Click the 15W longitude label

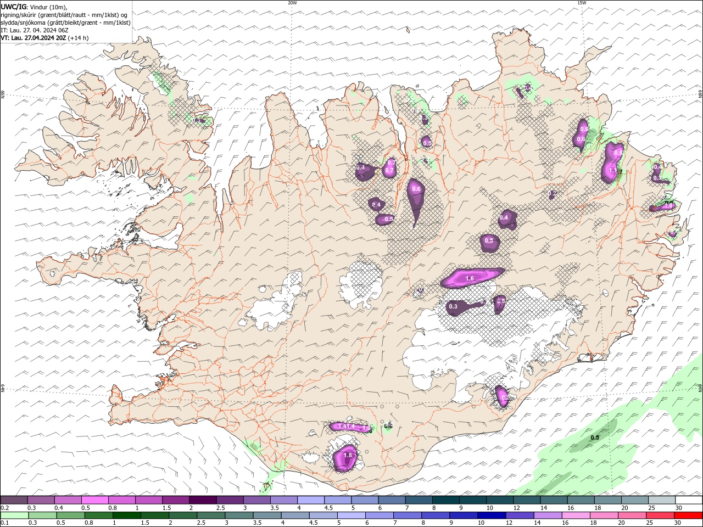pos(582,3)
